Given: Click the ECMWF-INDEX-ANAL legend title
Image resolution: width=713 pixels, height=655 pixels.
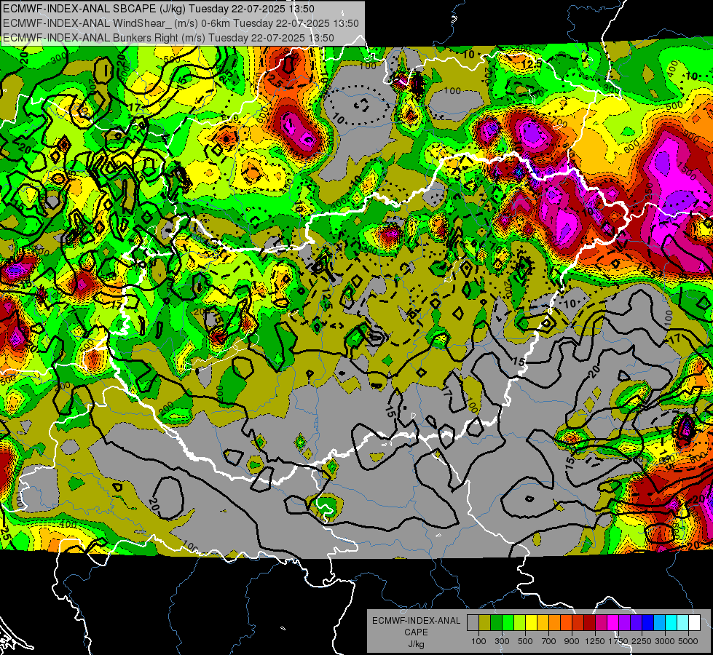Looking at the screenshot, I should [x=417, y=621].
